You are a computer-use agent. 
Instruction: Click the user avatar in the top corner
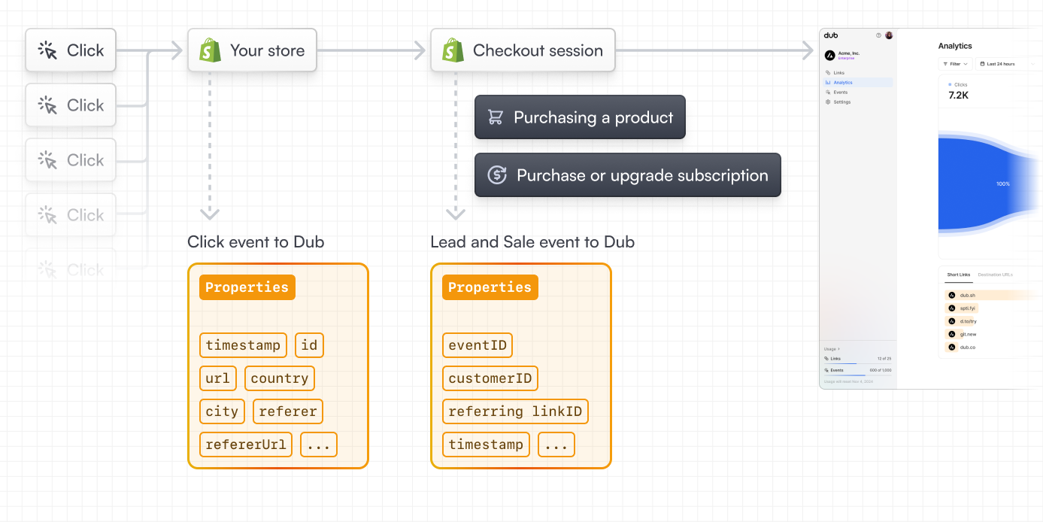[x=889, y=35]
